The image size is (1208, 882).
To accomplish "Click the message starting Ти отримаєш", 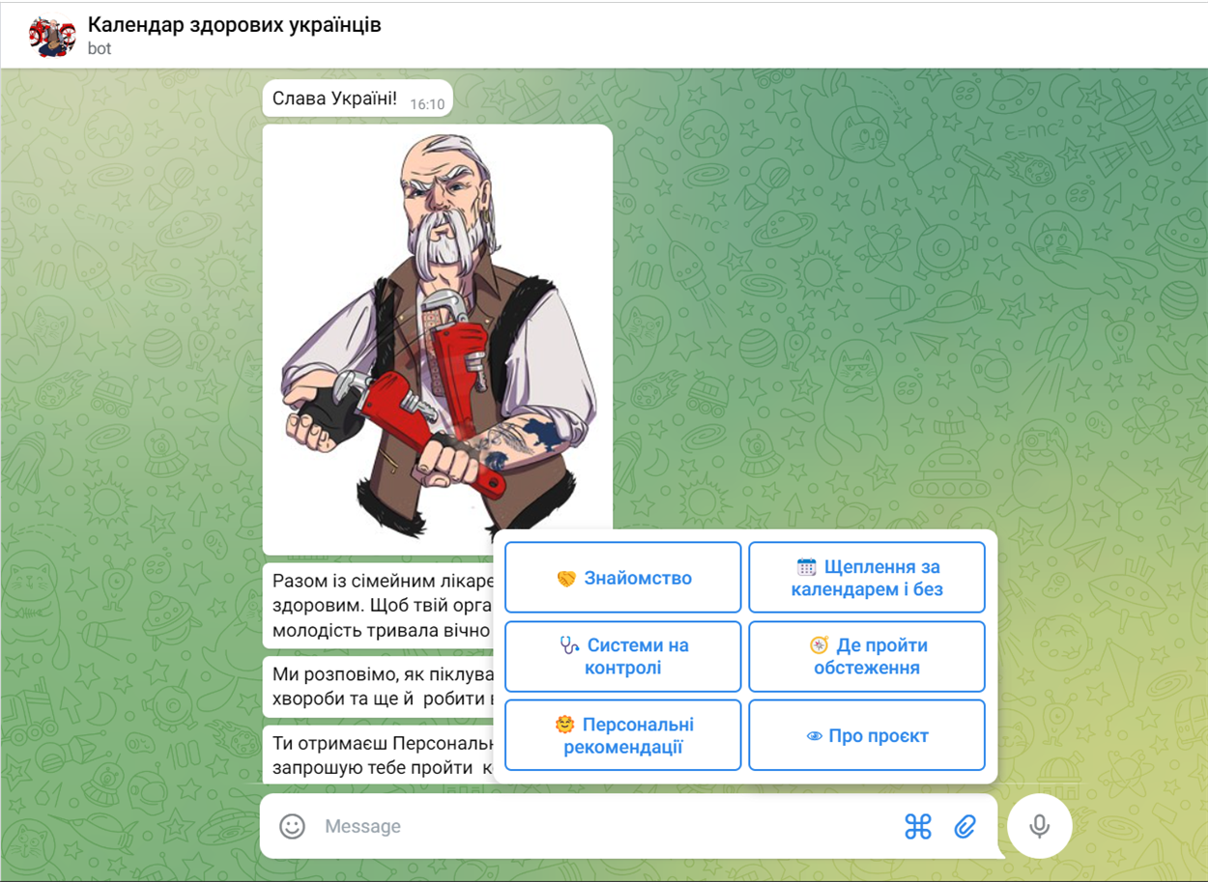I will coord(379,754).
